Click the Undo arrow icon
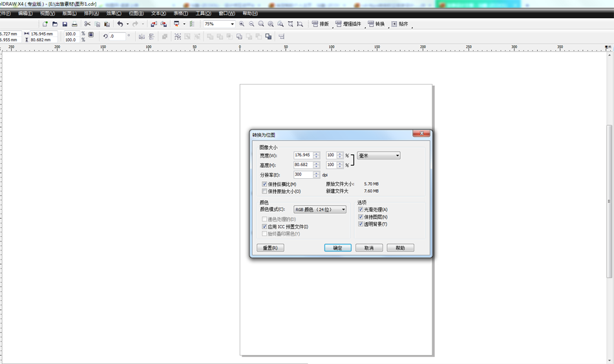Image resolution: width=614 pixels, height=364 pixels. pos(120,24)
